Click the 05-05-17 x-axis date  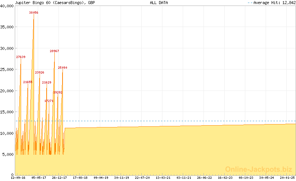39,178
